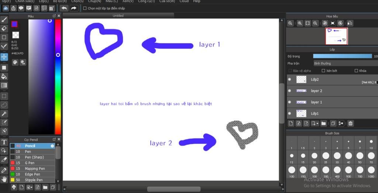Select the 'Stipple Pen' brush
This screenshot has width=378, height=193.
[x=32, y=180]
